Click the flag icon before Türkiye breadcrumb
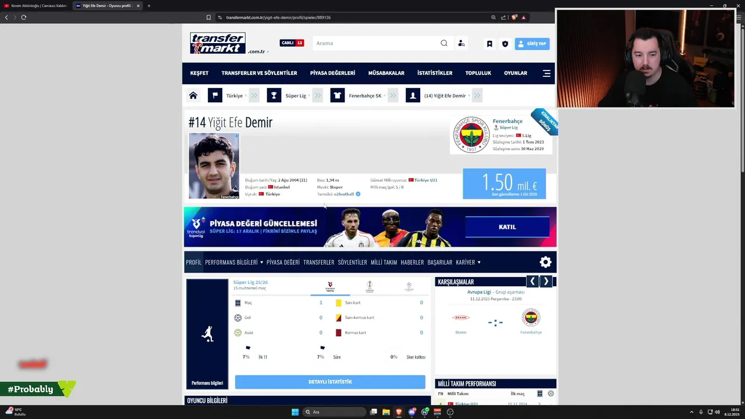The image size is (745, 419). (x=215, y=95)
